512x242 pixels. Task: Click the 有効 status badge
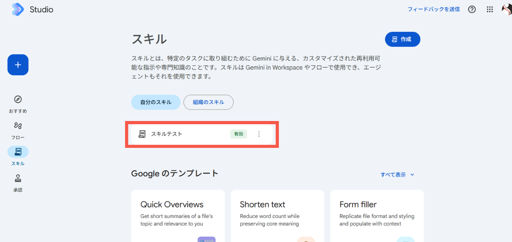[238, 134]
